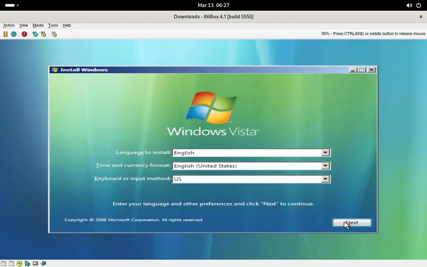Open the clock showing Mar 13 06:27

(213, 5)
